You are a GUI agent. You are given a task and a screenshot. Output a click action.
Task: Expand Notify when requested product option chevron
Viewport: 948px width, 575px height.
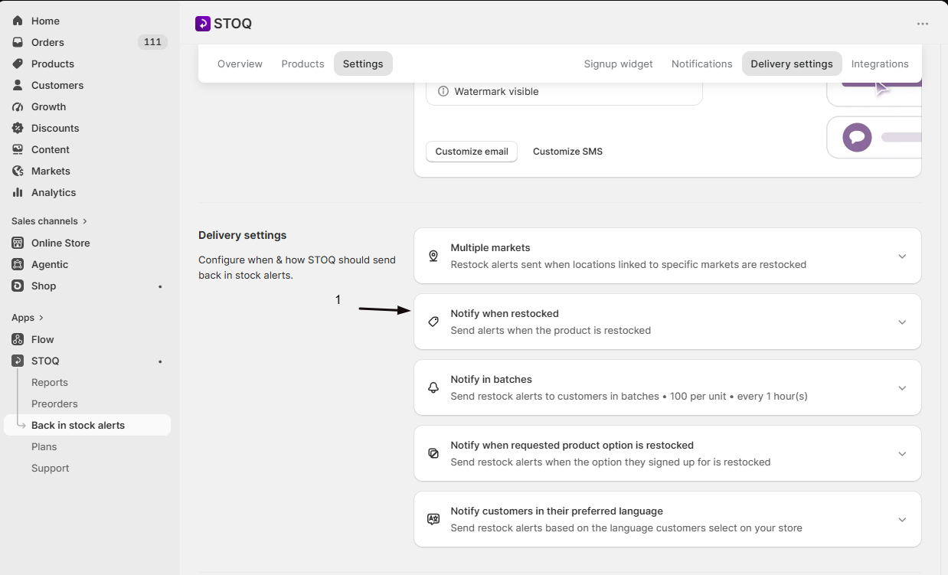tap(902, 454)
